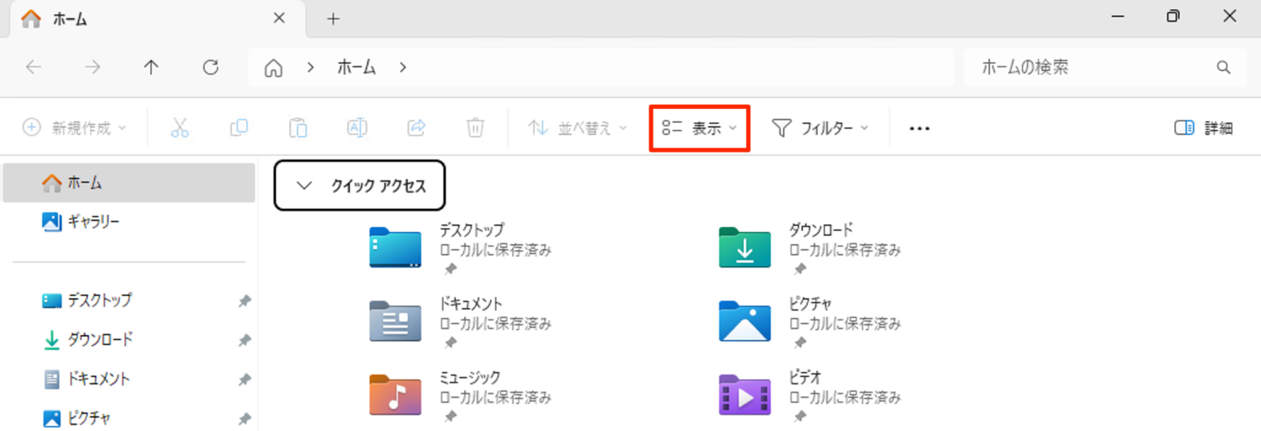Expand chevron after home icon in address bar

coord(310,68)
